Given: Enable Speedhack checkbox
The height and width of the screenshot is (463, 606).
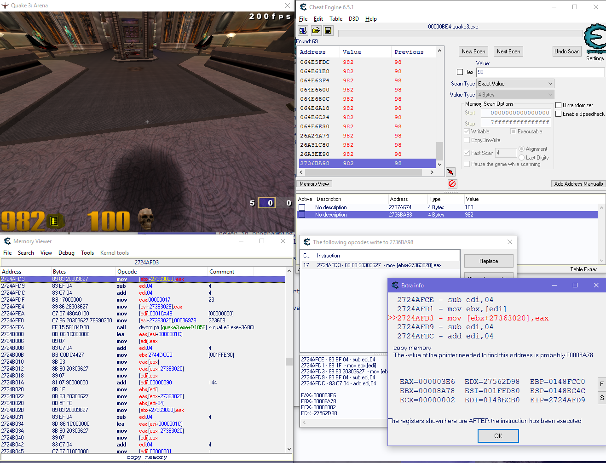Looking at the screenshot, I should 558,114.
